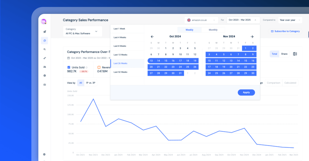Expand the Category All PC & Mac Software dropdown
The image size is (309, 161).
pos(82,31)
